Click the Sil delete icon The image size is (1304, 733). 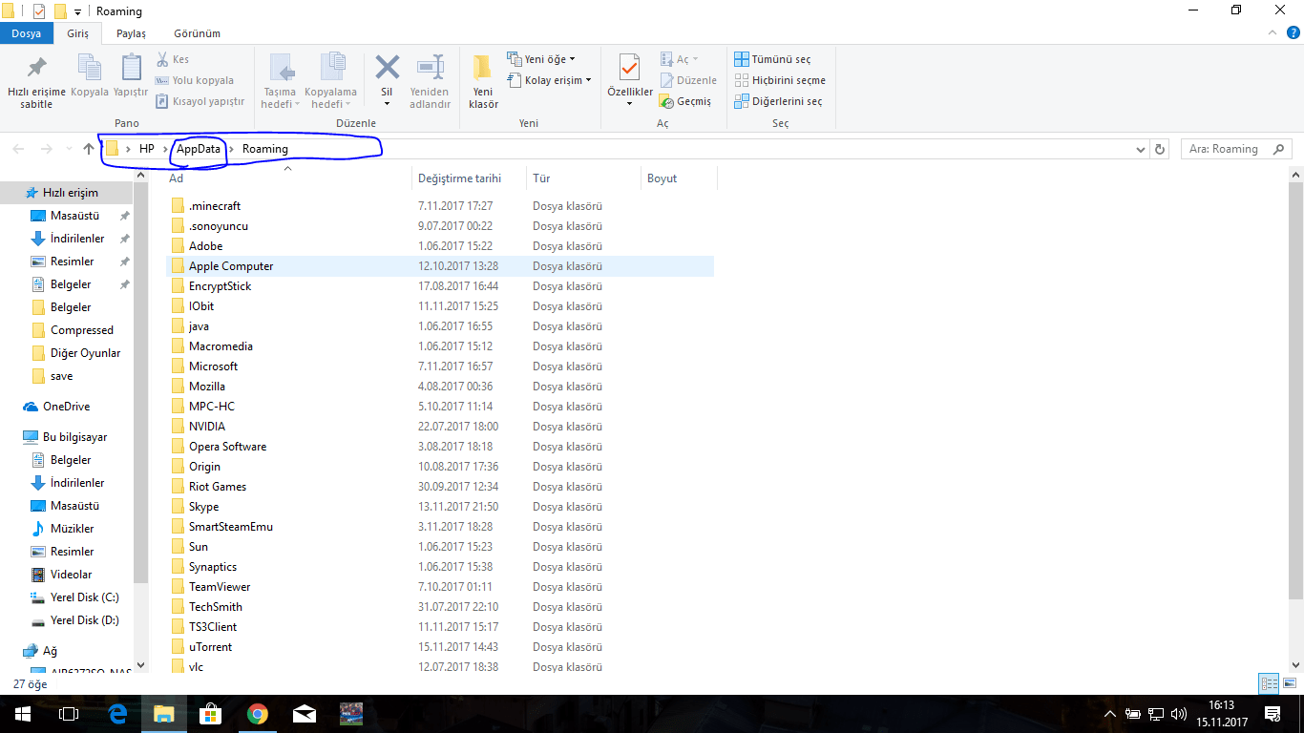pos(387,68)
